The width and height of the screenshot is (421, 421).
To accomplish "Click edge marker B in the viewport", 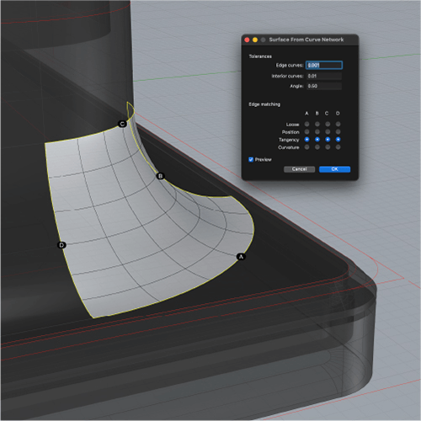I will click(161, 176).
